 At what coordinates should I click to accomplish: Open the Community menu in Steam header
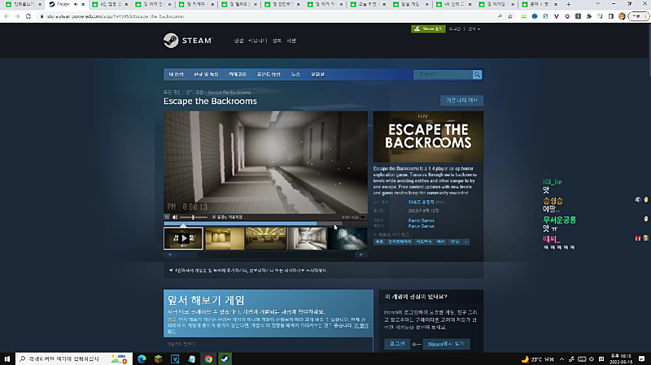coord(257,41)
